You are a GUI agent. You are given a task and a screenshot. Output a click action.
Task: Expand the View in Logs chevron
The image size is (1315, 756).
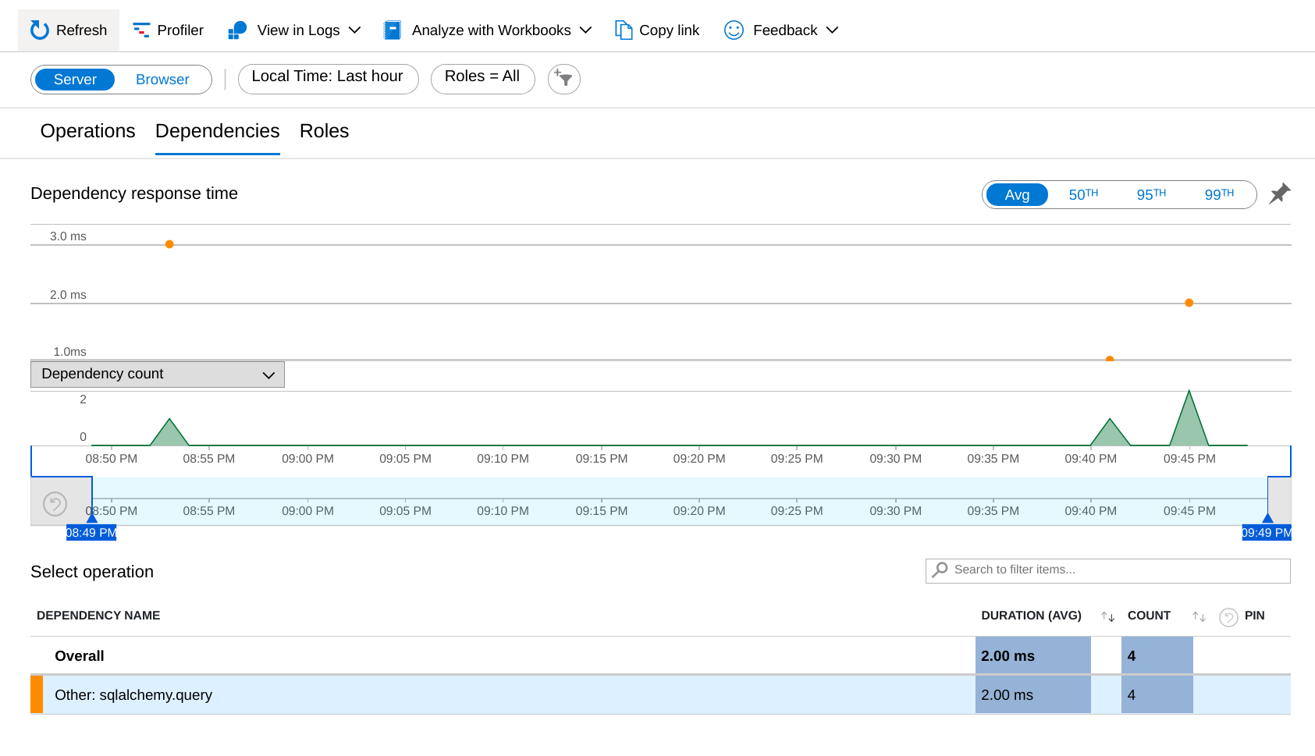(x=356, y=30)
